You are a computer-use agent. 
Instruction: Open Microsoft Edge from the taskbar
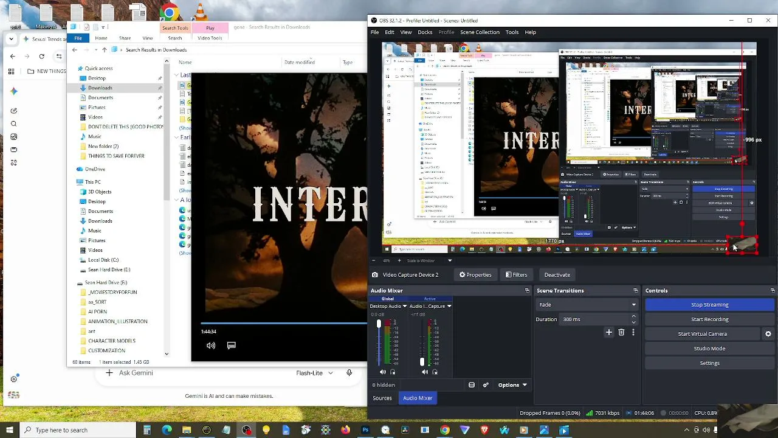pyautogui.click(x=167, y=430)
